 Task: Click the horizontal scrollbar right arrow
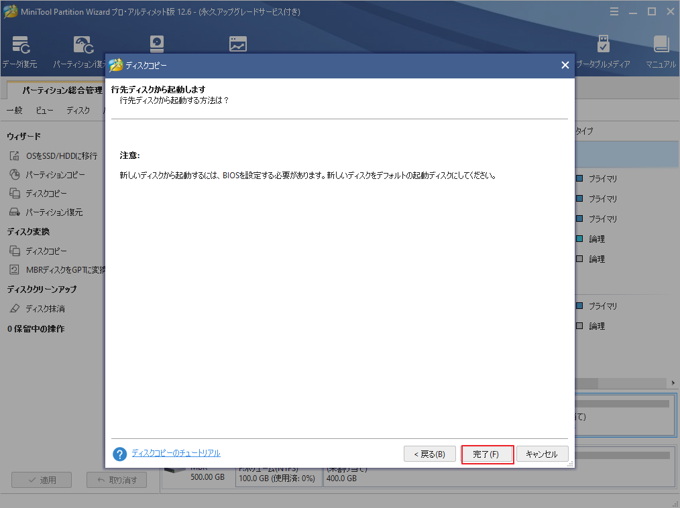[x=673, y=383]
